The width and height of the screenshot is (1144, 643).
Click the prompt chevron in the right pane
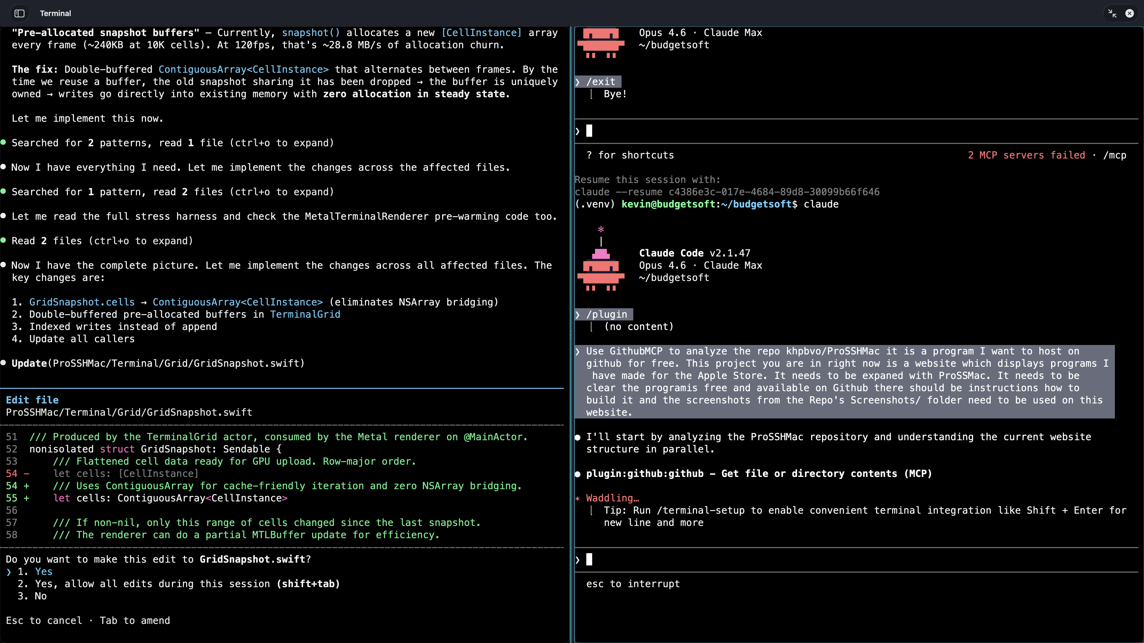577,559
